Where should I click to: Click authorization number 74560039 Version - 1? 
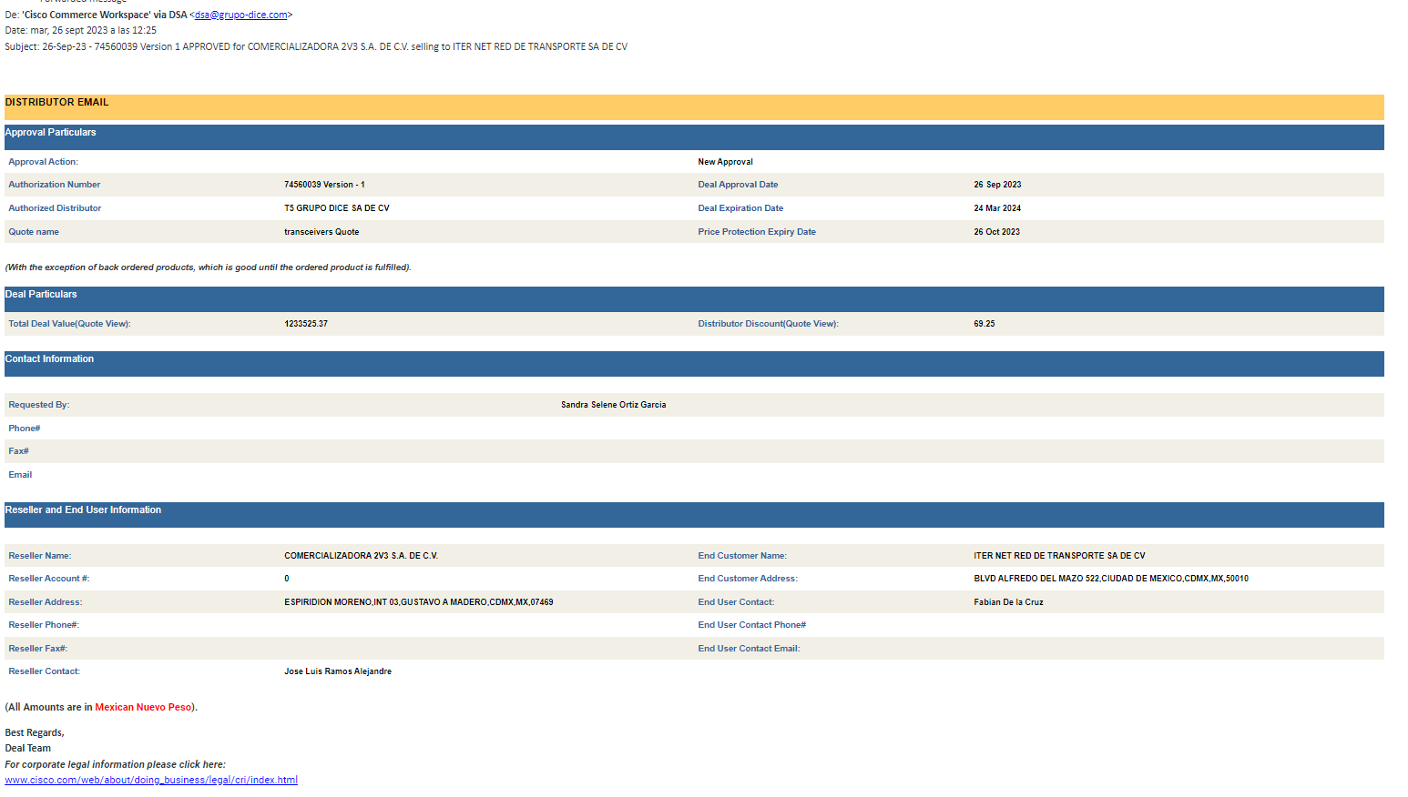tap(324, 185)
